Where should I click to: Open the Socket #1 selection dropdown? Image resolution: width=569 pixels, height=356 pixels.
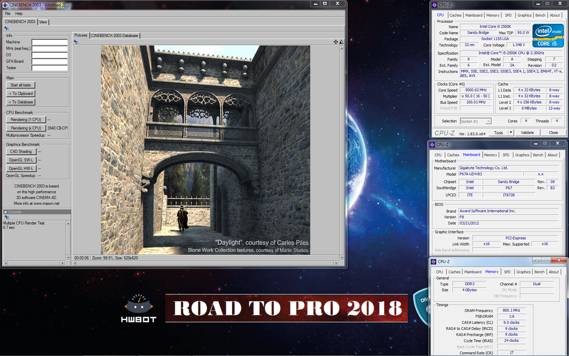point(488,121)
